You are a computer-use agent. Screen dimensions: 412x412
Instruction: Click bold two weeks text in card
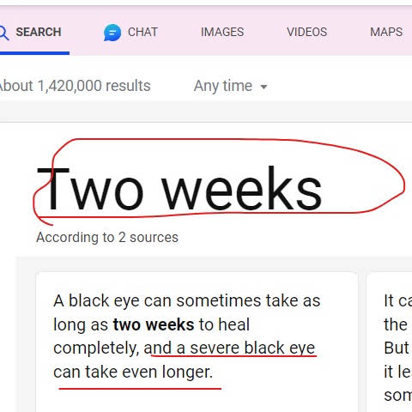[x=154, y=324]
